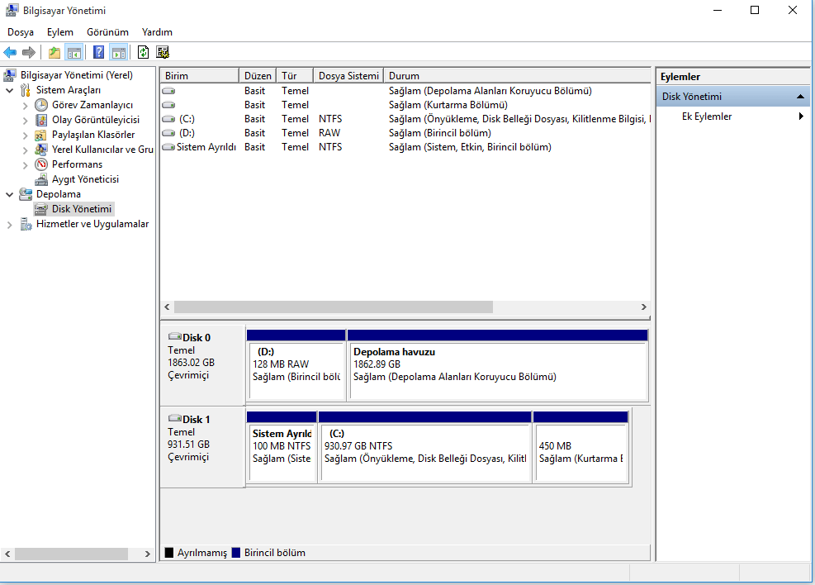The image size is (815, 585).
Task: Select Aygıt Yöneticisi in the tree
Action: coord(85,179)
